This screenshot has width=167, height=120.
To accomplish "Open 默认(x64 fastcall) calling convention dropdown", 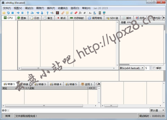I will coord(132,68).
